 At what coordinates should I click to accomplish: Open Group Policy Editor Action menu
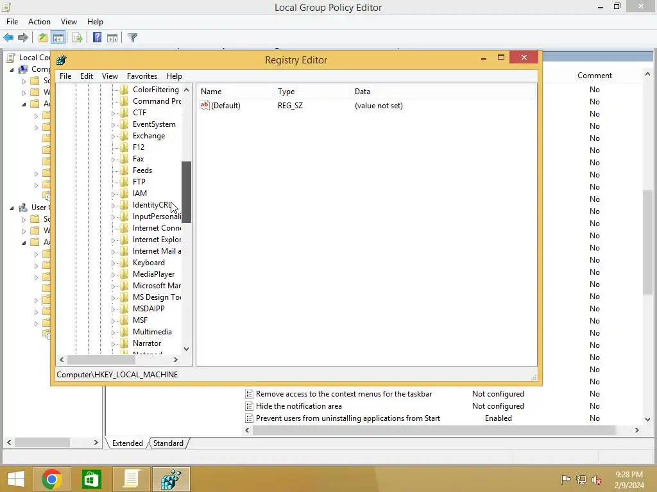coord(39,22)
